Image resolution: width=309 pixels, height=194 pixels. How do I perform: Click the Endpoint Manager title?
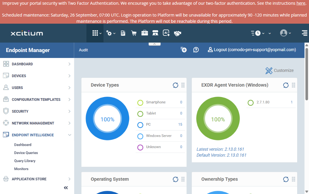(x=28, y=50)
